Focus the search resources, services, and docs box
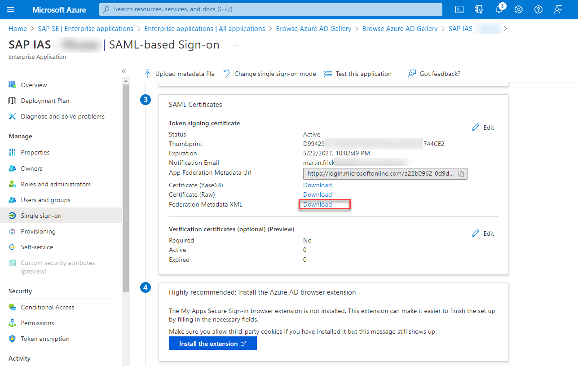578x366 pixels. 270,9
